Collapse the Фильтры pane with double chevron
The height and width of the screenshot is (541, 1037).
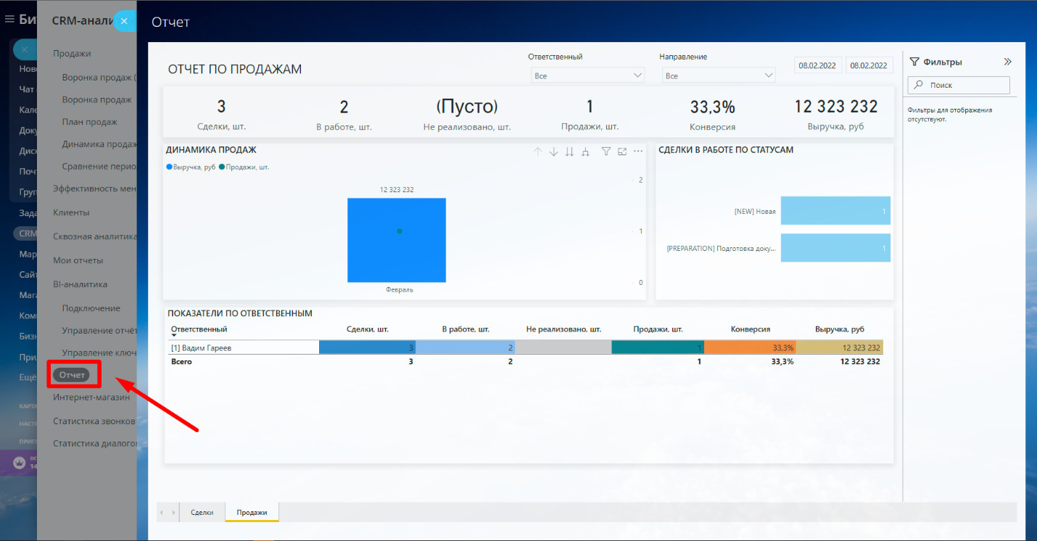point(1007,62)
